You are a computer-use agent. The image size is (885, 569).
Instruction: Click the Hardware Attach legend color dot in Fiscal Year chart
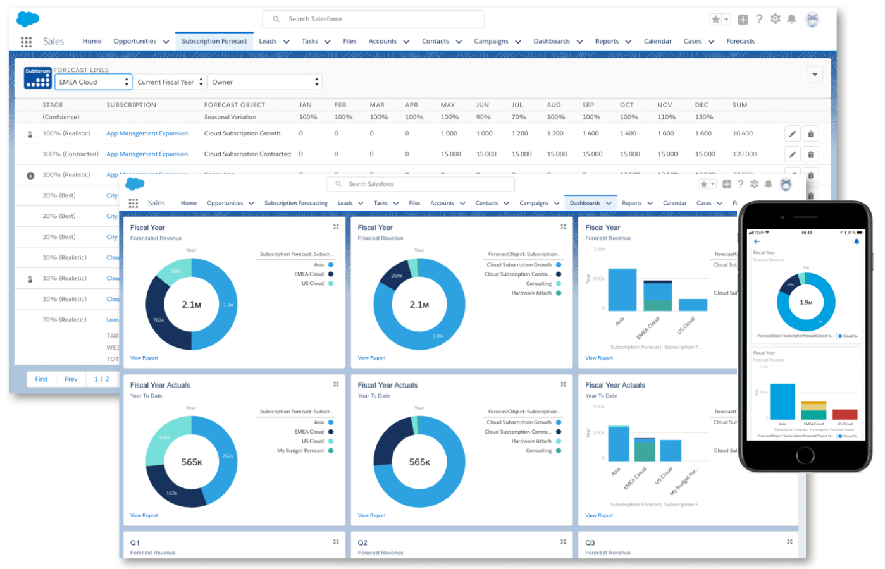559,293
